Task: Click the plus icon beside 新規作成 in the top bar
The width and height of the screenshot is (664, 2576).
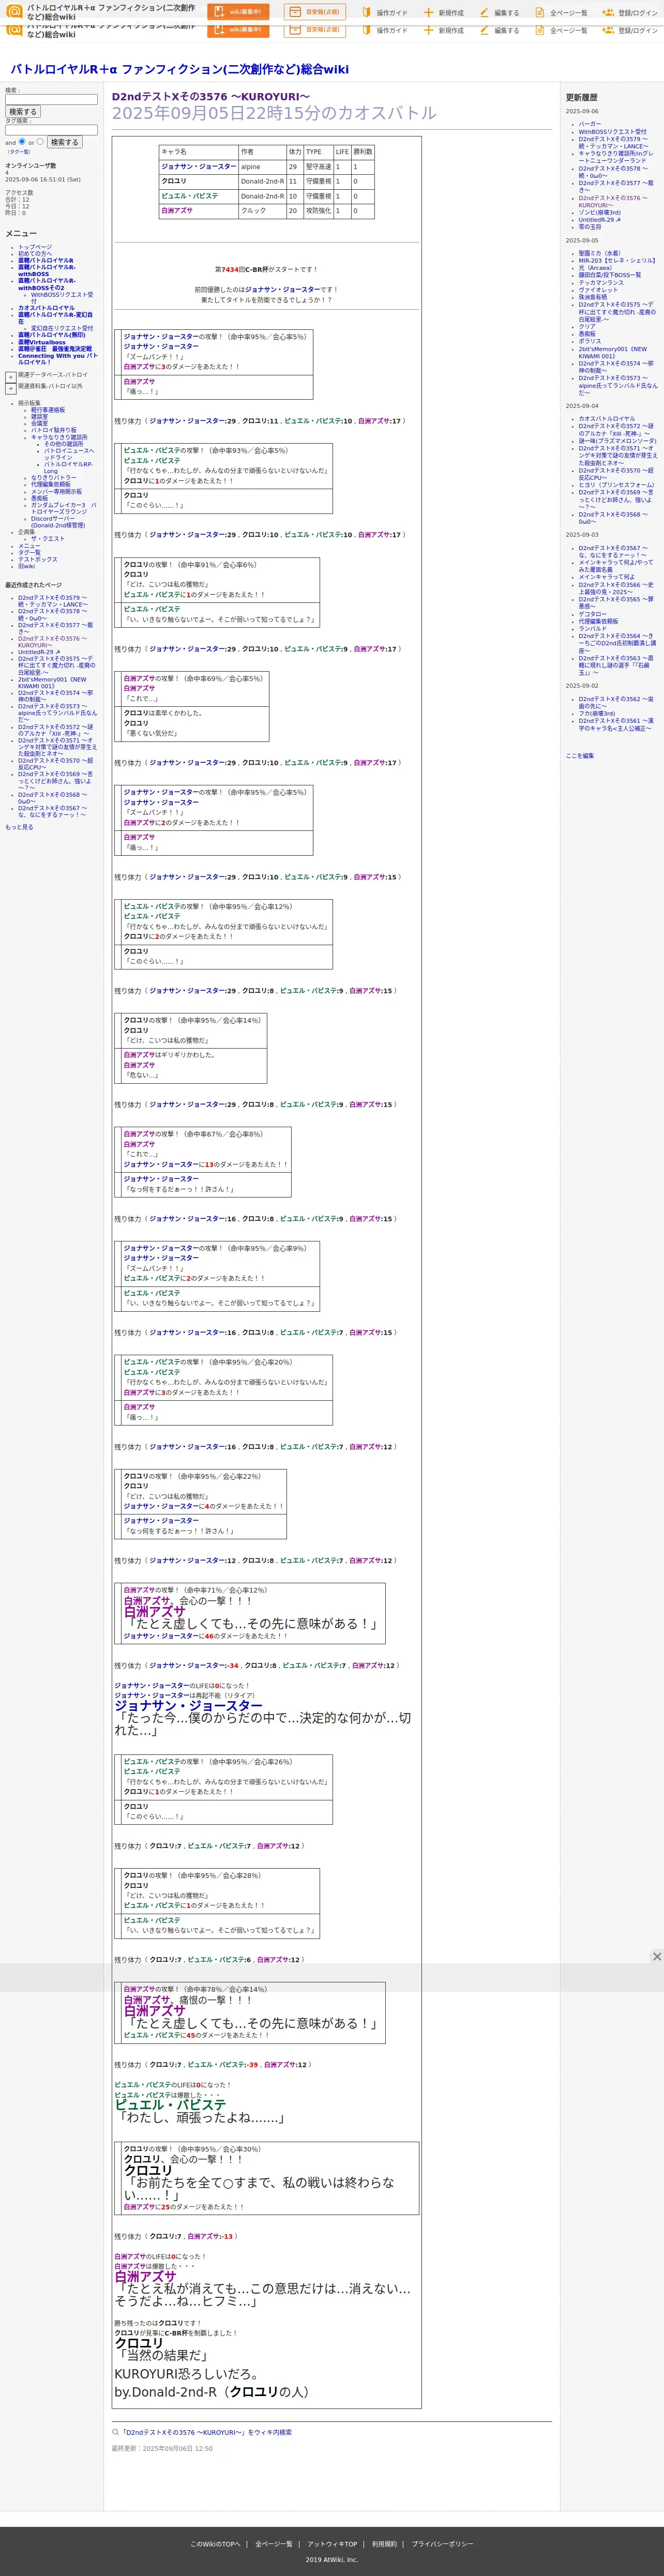Action: coord(428,12)
